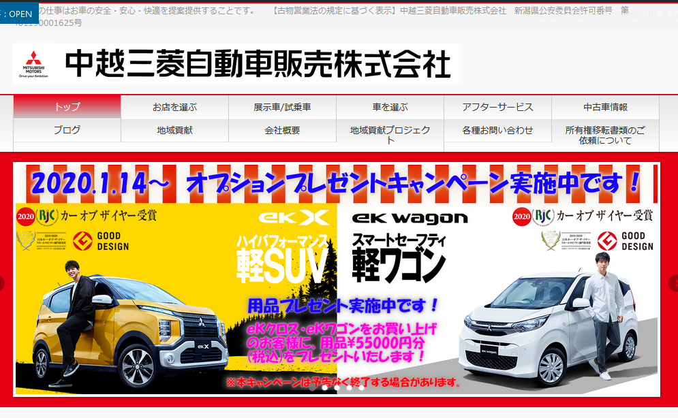Open the お店を選ぶ menu item
Screen dimensions: 678x418
pos(174,107)
